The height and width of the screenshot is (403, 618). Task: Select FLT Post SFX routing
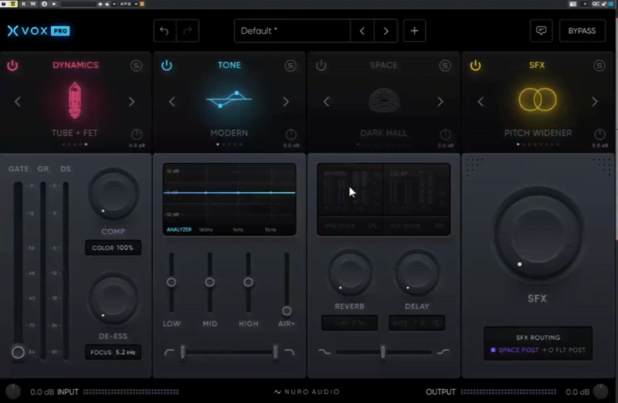(x=567, y=350)
